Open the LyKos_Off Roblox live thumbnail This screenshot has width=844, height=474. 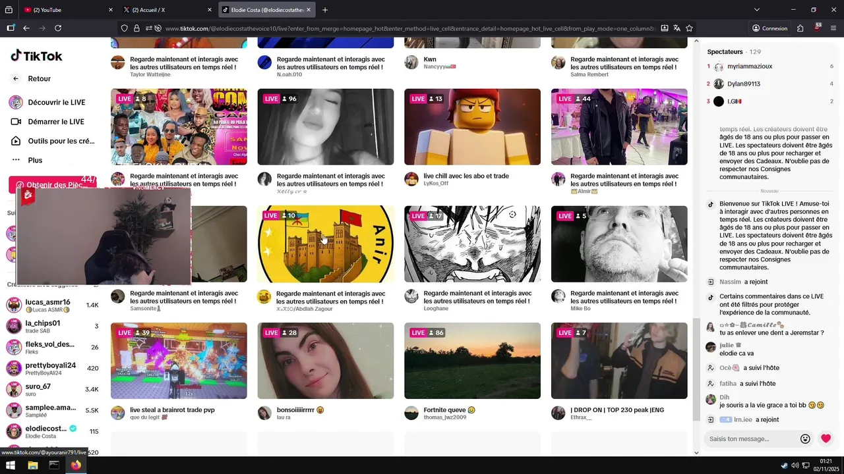[472, 126]
